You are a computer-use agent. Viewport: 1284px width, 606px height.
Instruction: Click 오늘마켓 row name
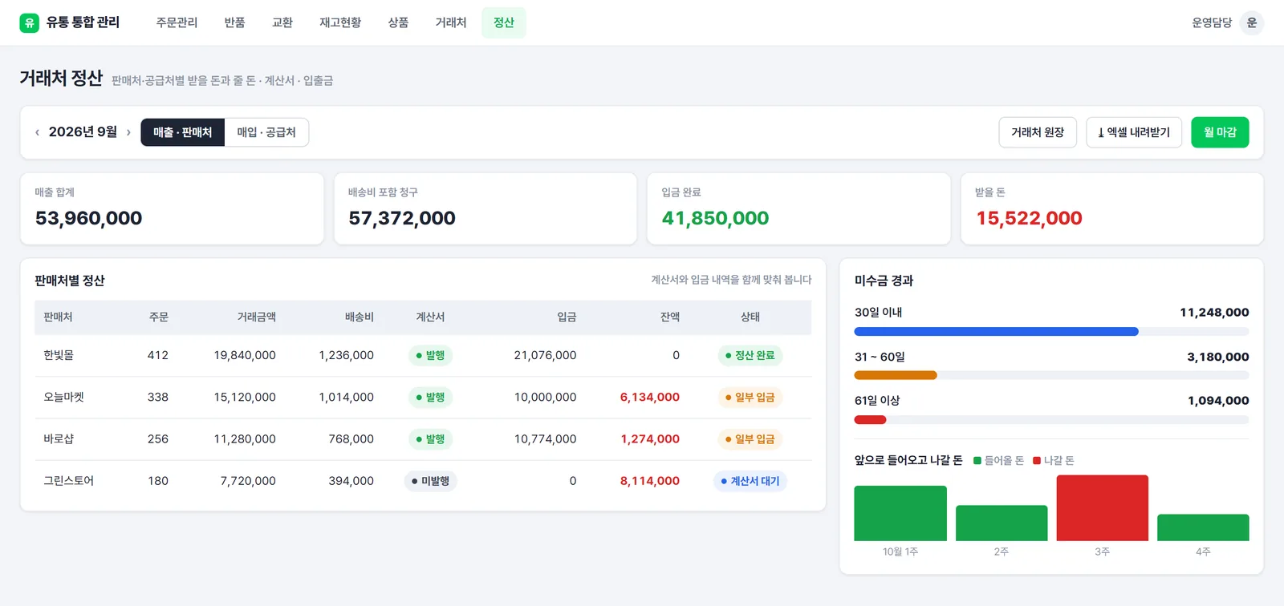(63, 397)
